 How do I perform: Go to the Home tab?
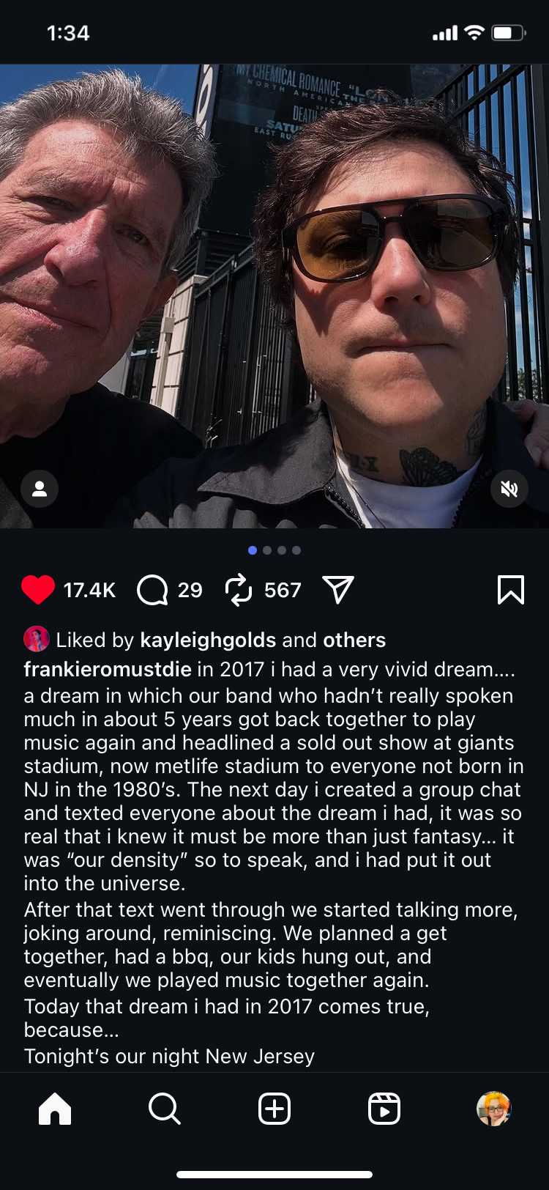tap(55, 1109)
